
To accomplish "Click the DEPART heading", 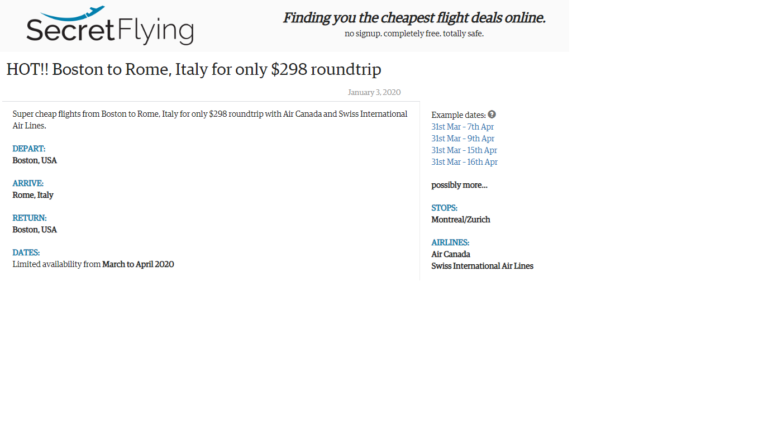I will tap(29, 149).
